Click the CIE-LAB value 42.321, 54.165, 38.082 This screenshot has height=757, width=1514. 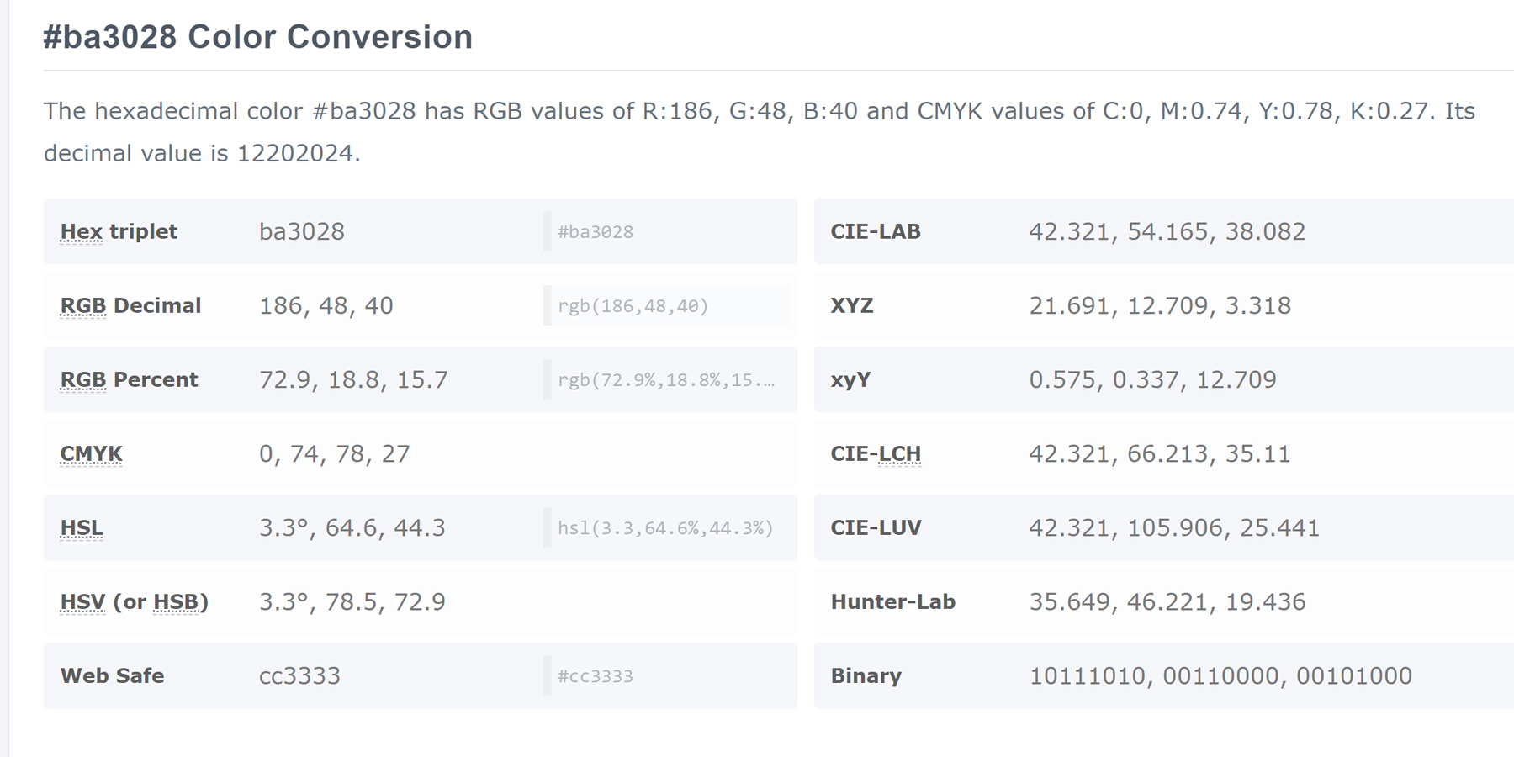click(x=1167, y=231)
